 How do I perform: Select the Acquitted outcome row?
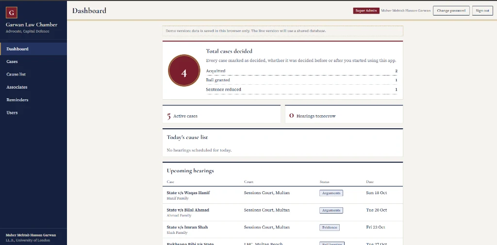[x=301, y=71]
